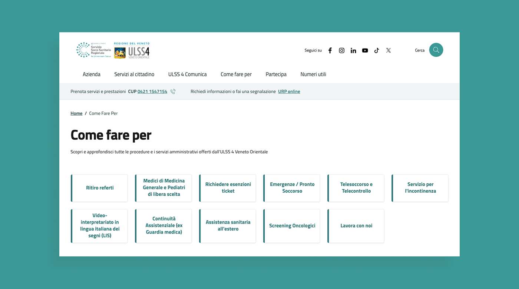Visit the LinkedIn profile icon
Image resolution: width=519 pixels, height=289 pixels.
coord(353,50)
